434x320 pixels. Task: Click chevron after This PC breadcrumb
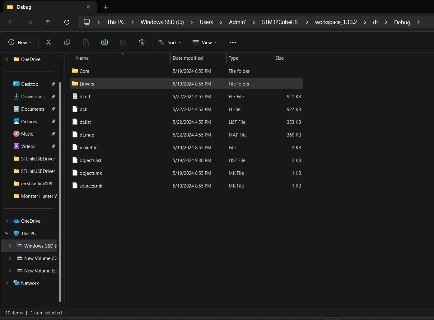(133, 22)
